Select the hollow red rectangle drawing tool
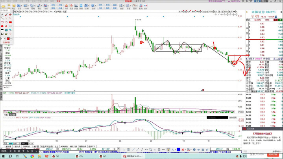Viewport: 283px width, 159px height. click(2, 22)
